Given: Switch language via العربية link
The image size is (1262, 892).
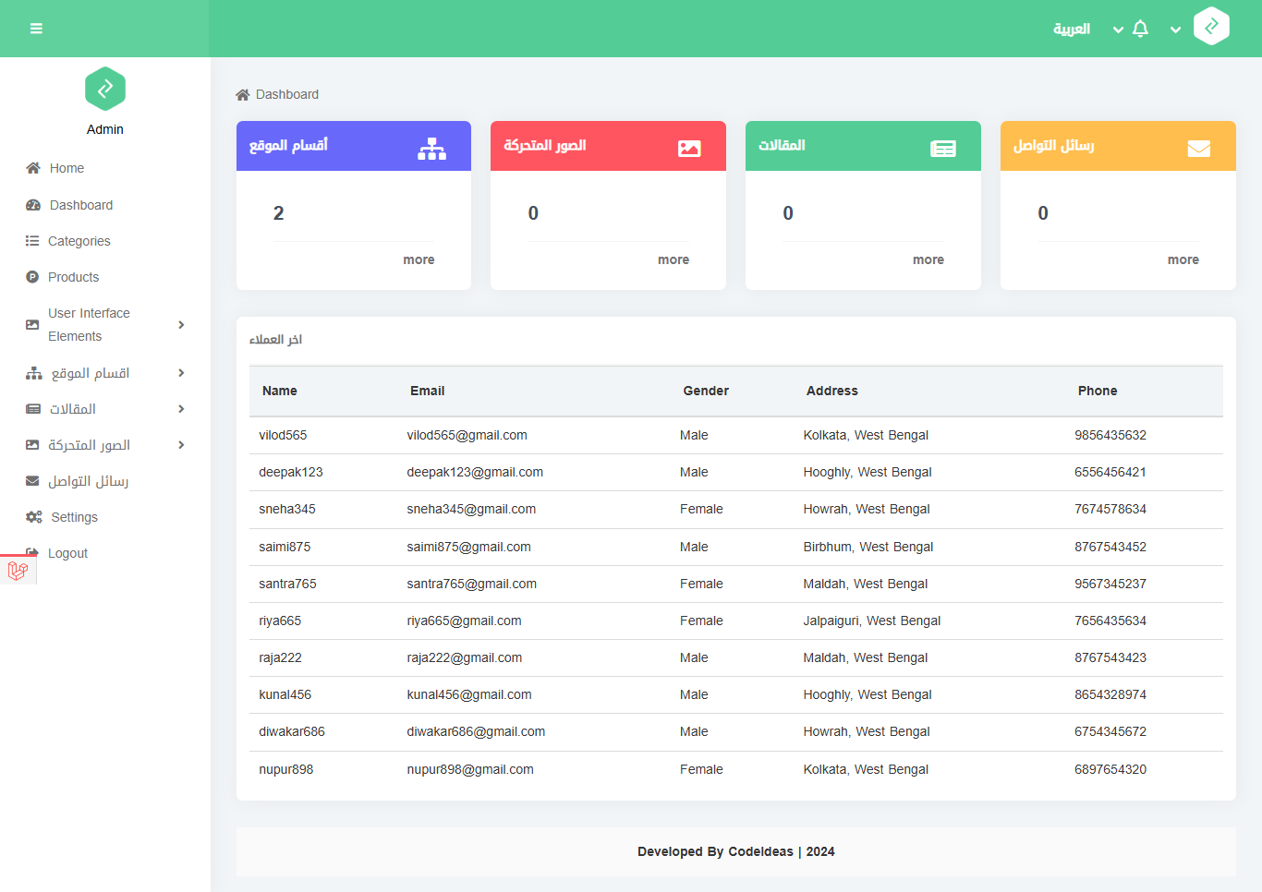Looking at the screenshot, I should [1072, 30].
